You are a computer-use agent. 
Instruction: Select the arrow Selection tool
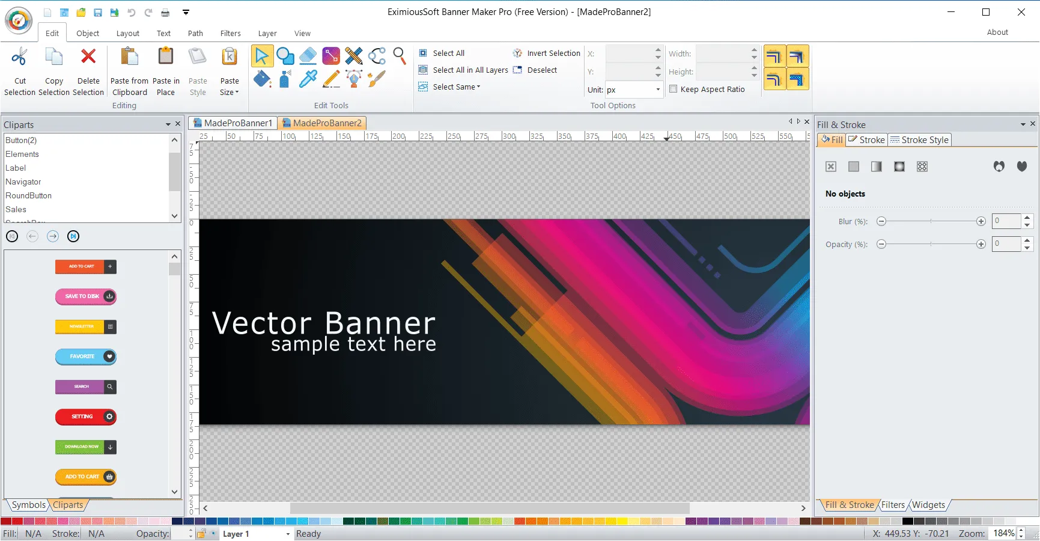pyautogui.click(x=262, y=56)
